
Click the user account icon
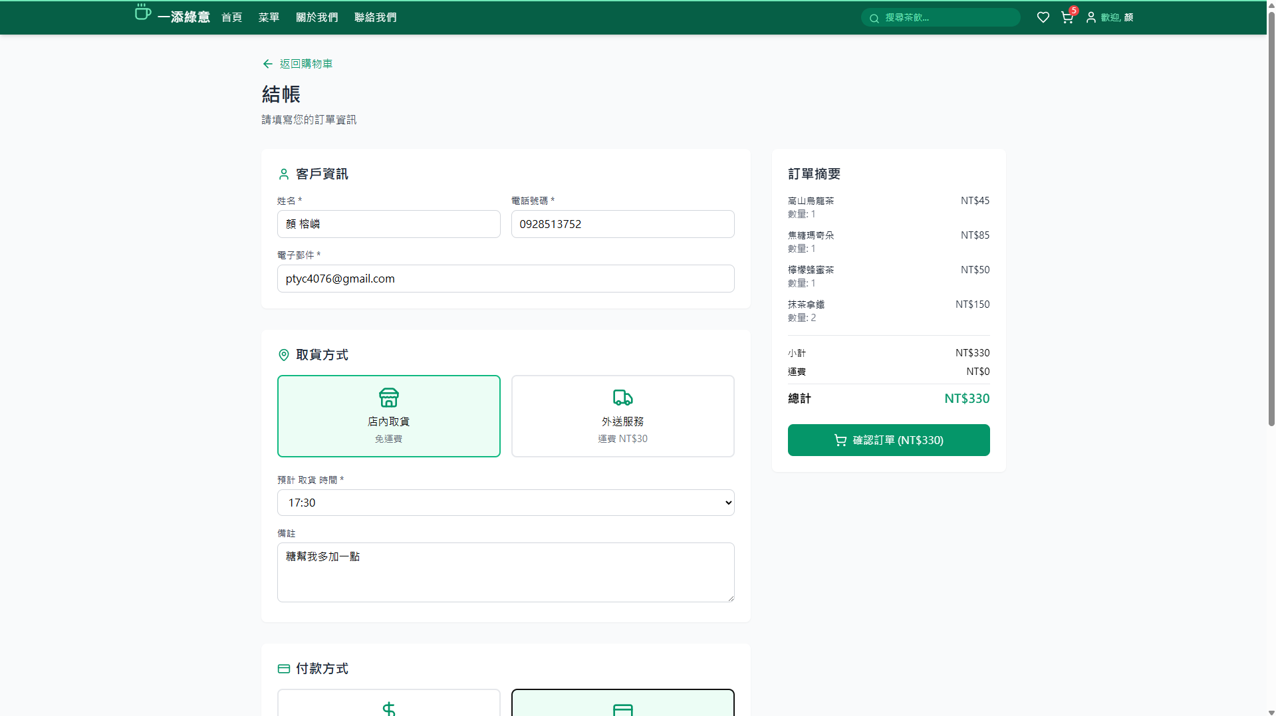tap(1090, 17)
